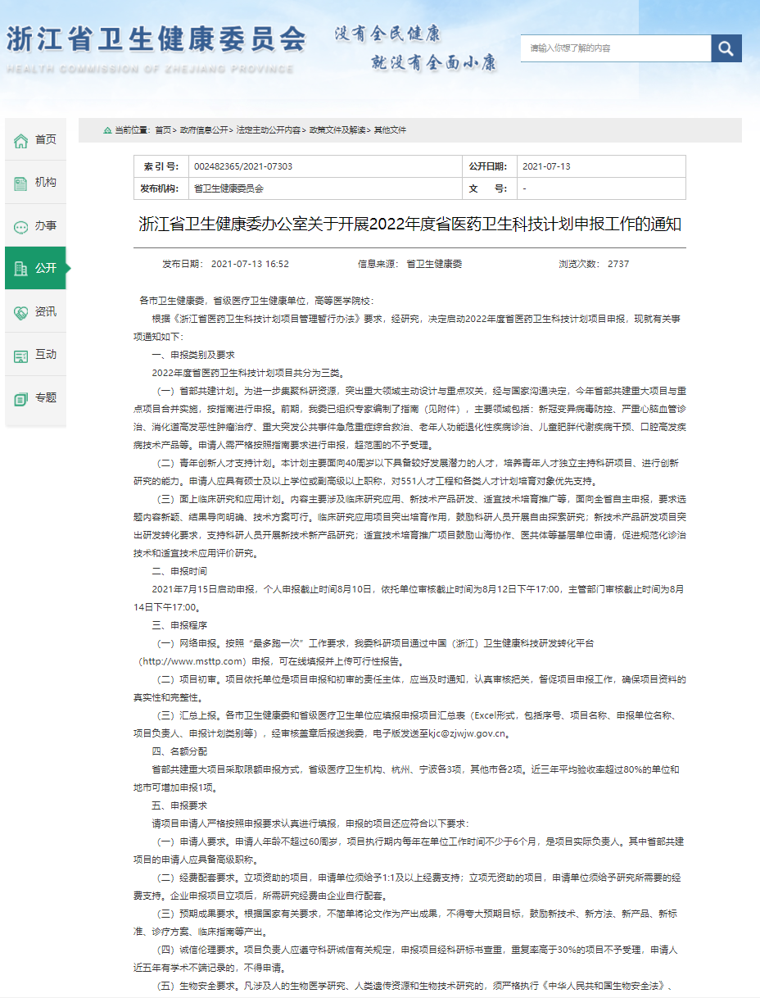The width and height of the screenshot is (760, 998).
Task: Click the 浏览次数 count 2737
Action: pos(618,265)
